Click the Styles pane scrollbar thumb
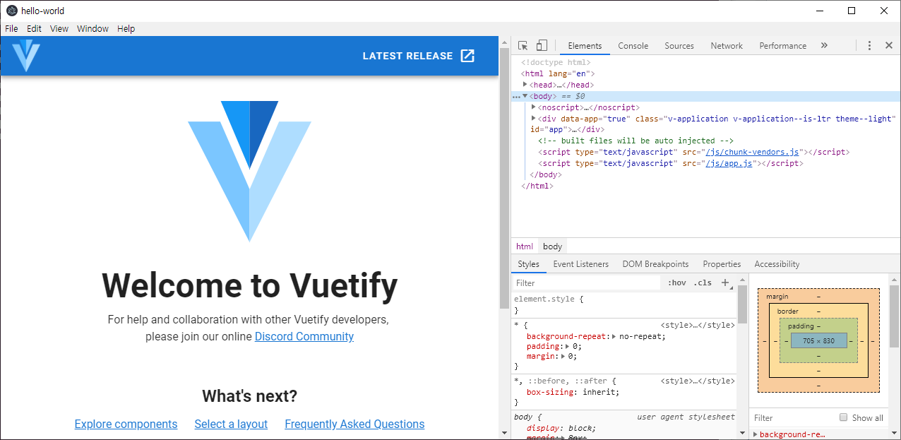This screenshot has height=440, width=901. coord(742,304)
